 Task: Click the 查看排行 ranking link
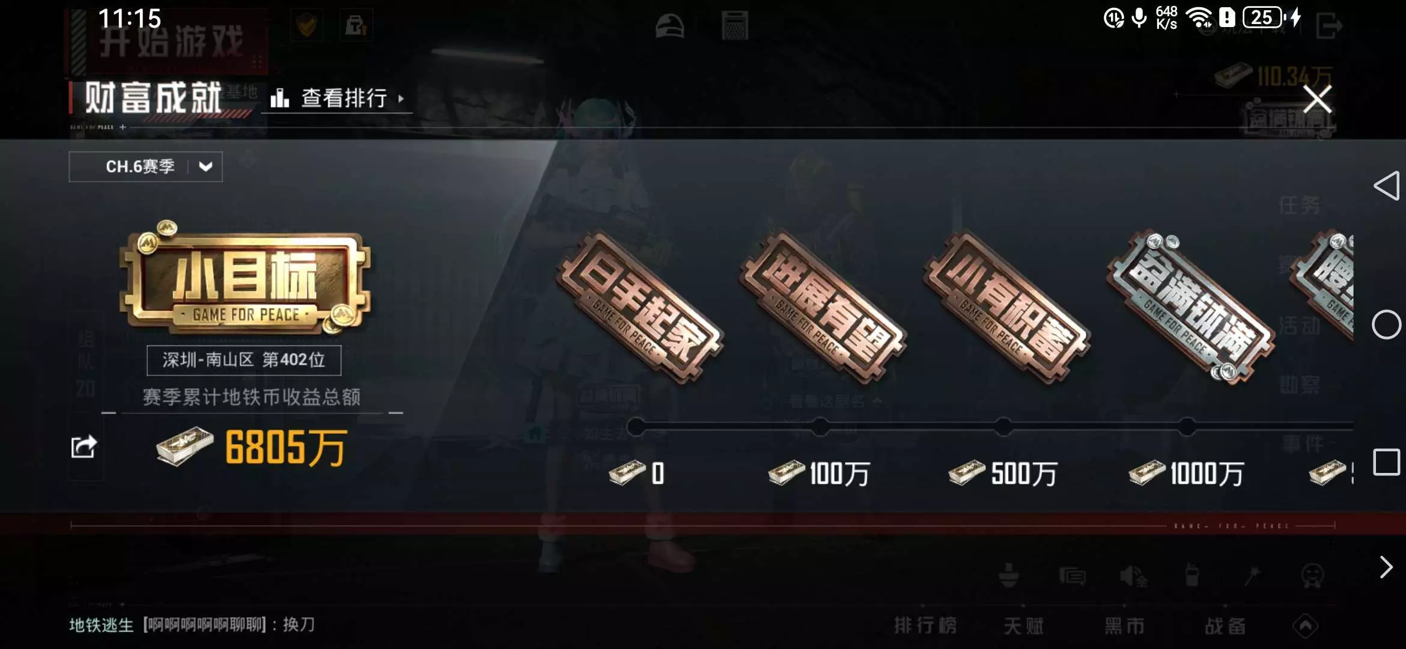(344, 98)
